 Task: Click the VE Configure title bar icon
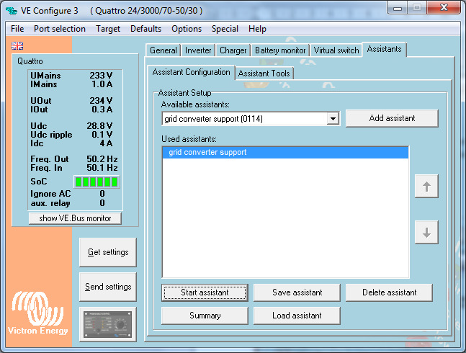12,11
